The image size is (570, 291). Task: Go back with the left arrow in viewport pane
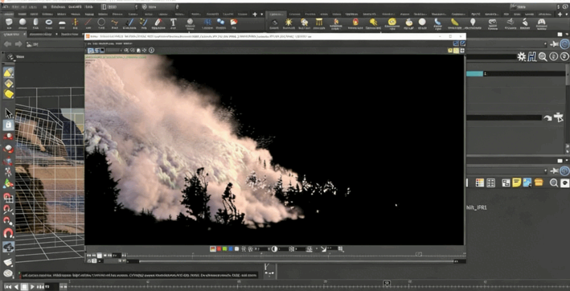pos(7,44)
